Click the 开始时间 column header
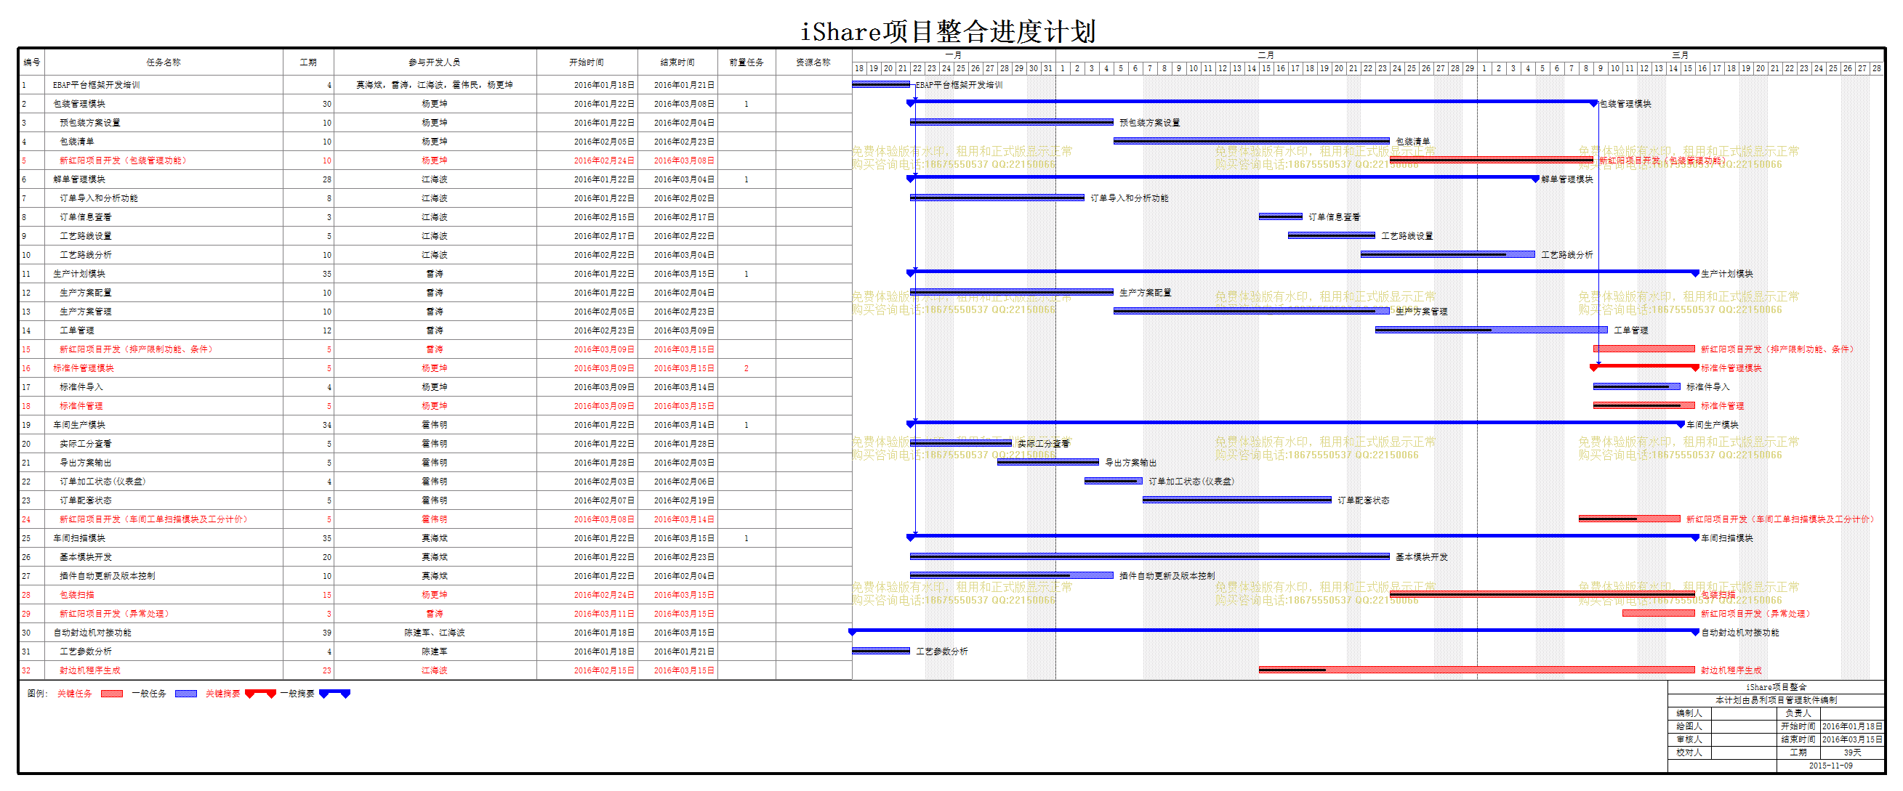Image resolution: width=1903 pixels, height=791 pixels. pos(587,62)
